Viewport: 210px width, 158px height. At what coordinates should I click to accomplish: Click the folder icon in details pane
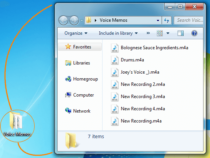pyautogui.click(x=72, y=141)
